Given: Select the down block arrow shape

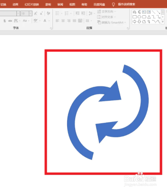Looking at the screenshot, I should 139,22.
